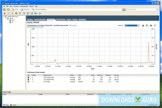Image resolution: width=162 pixels, height=108 pixels.
Task: Switch to the Permissions tab
Action: tap(82, 20)
